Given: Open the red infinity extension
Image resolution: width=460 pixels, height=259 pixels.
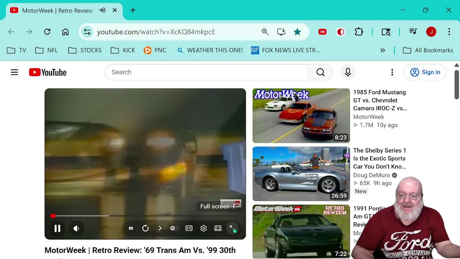Looking at the screenshot, I should point(322,32).
